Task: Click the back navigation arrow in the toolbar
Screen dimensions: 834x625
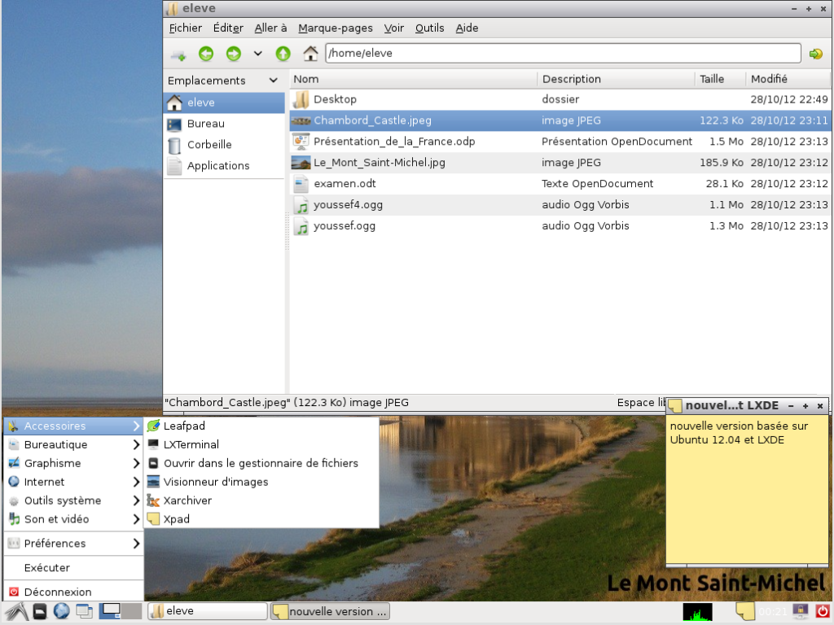Action: [206, 53]
